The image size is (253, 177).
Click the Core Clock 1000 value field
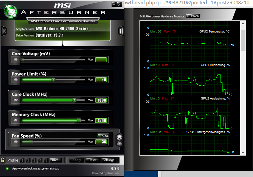(101, 100)
